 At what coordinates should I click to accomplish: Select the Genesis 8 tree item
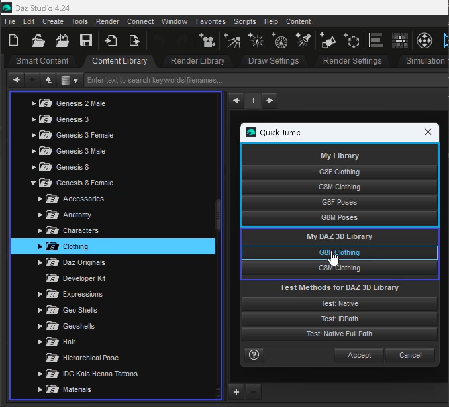(x=73, y=167)
